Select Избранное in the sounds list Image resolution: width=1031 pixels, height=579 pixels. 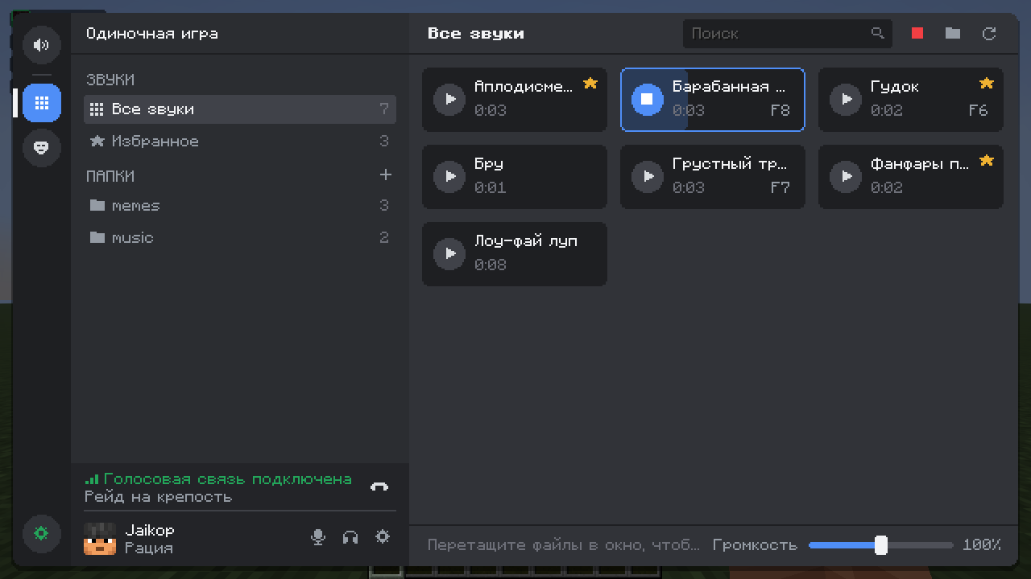click(x=240, y=142)
